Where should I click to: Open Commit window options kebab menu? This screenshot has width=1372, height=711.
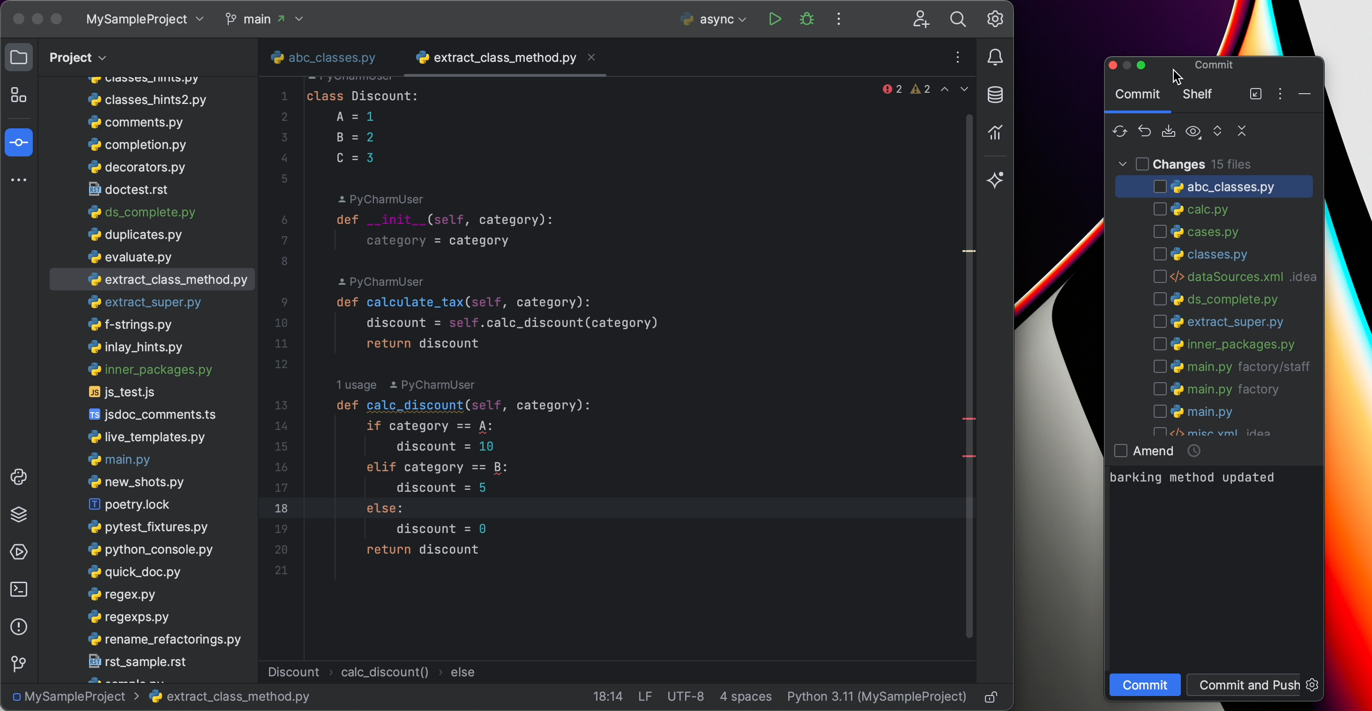coord(1280,94)
